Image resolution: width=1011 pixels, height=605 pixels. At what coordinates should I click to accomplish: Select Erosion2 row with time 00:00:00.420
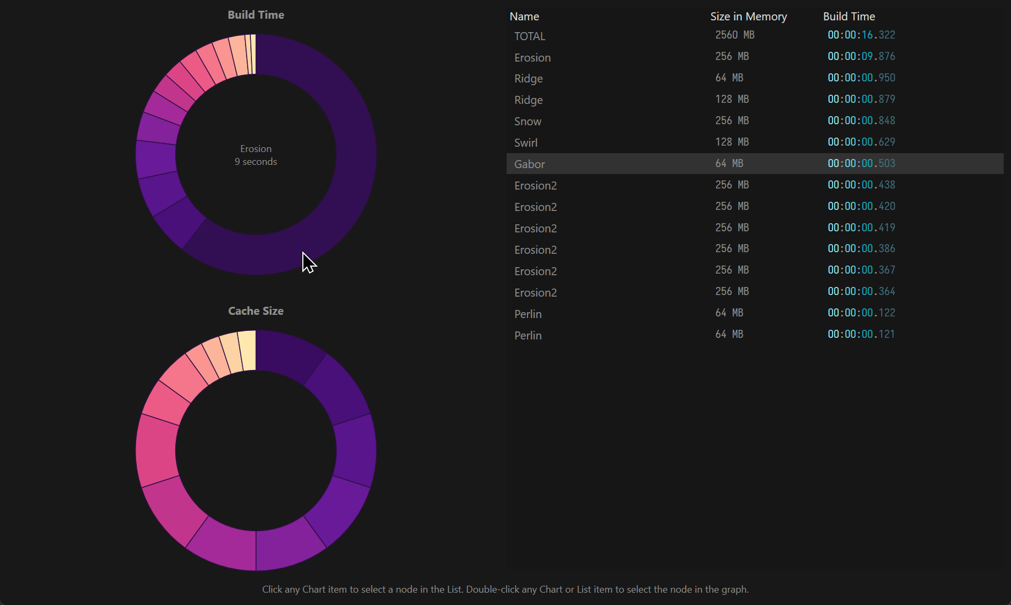coord(755,207)
